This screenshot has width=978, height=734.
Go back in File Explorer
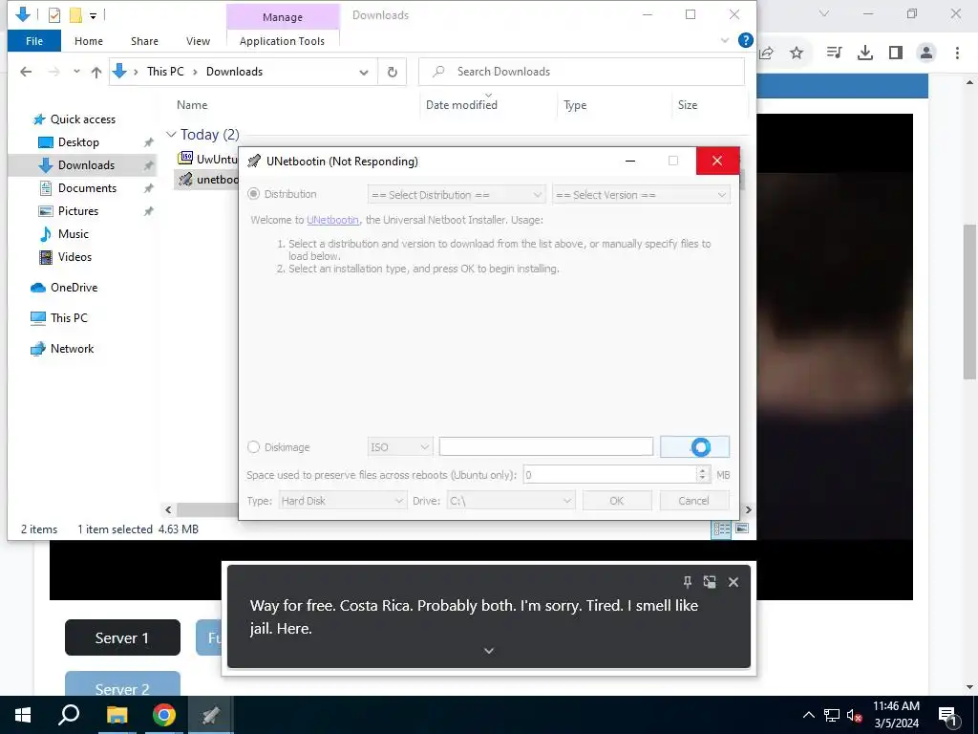click(26, 72)
